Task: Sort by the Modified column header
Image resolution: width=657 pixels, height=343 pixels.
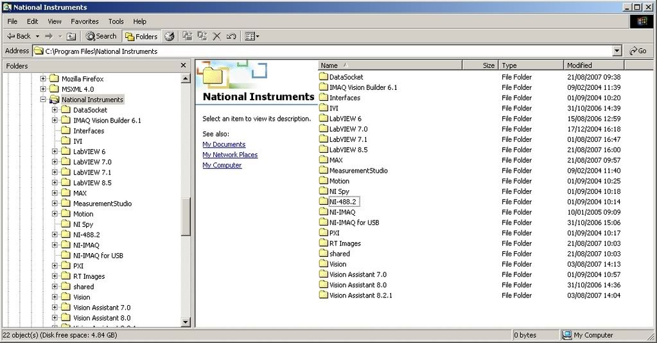Action: (x=594, y=66)
